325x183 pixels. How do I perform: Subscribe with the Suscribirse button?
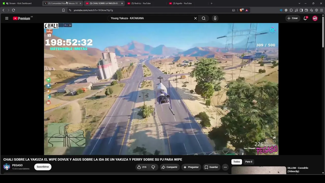(43, 167)
